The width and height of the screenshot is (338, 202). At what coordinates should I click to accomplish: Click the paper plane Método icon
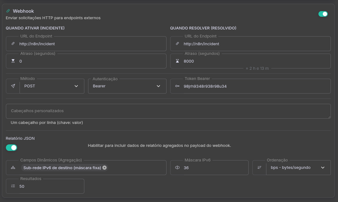(13, 86)
